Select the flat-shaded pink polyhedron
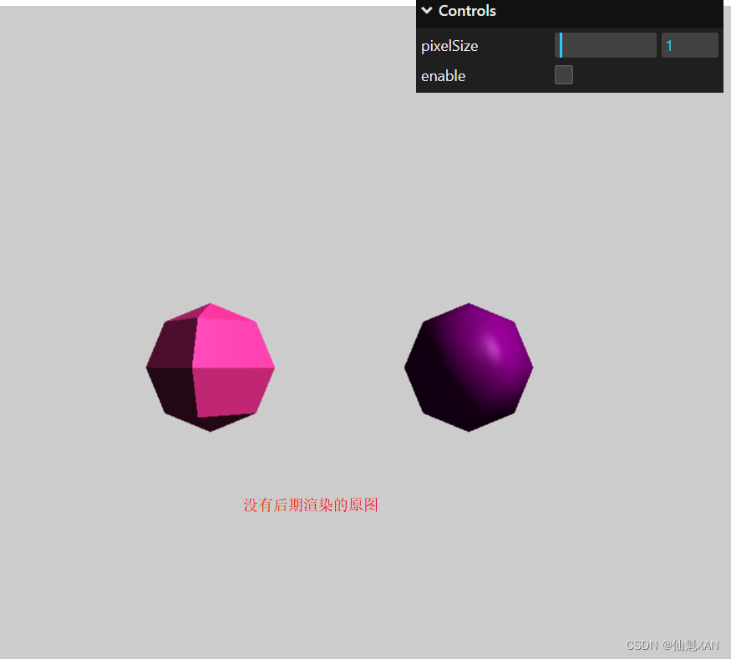This screenshot has width=731, height=659. 211,368
